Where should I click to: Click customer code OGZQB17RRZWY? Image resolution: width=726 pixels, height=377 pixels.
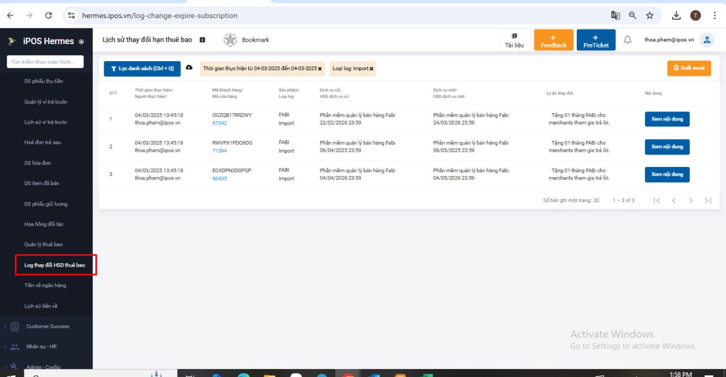[232, 115]
